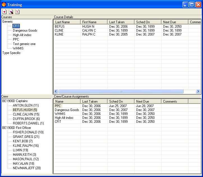Click the Course Details horizontal scrollbar thumb
The width and height of the screenshot is (203, 177).
(x=121, y=91)
